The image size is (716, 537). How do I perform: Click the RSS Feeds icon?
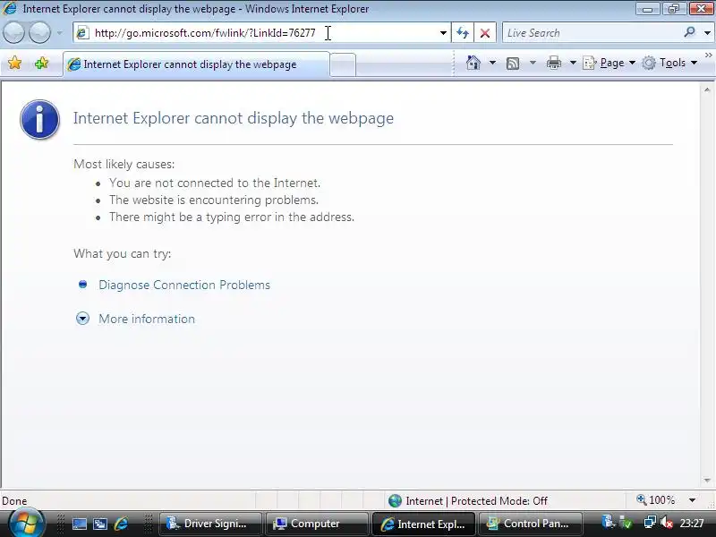pyautogui.click(x=513, y=63)
